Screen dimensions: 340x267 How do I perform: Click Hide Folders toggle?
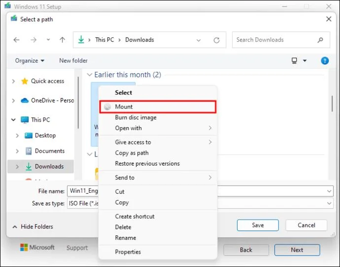[33, 227]
